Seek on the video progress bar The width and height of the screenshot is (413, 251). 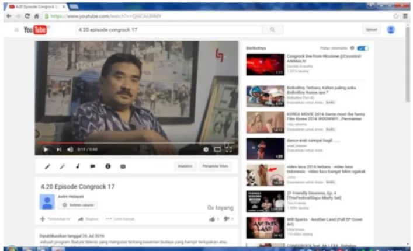(137, 143)
